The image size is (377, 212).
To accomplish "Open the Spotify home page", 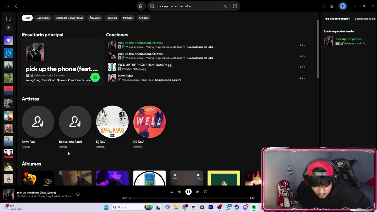I will 141,6.
